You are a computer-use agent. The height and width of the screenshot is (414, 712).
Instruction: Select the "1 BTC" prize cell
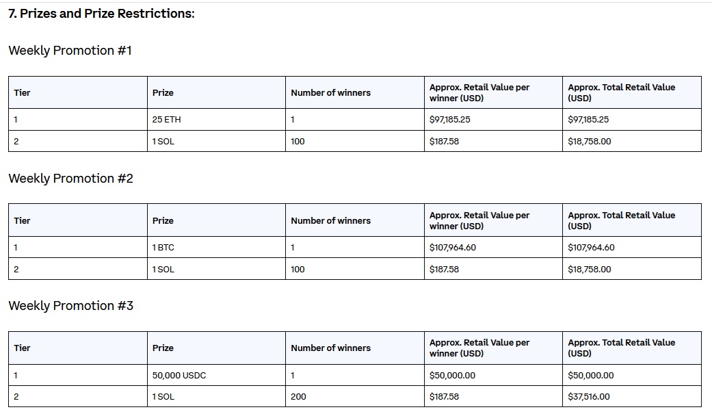(x=163, y=248)
